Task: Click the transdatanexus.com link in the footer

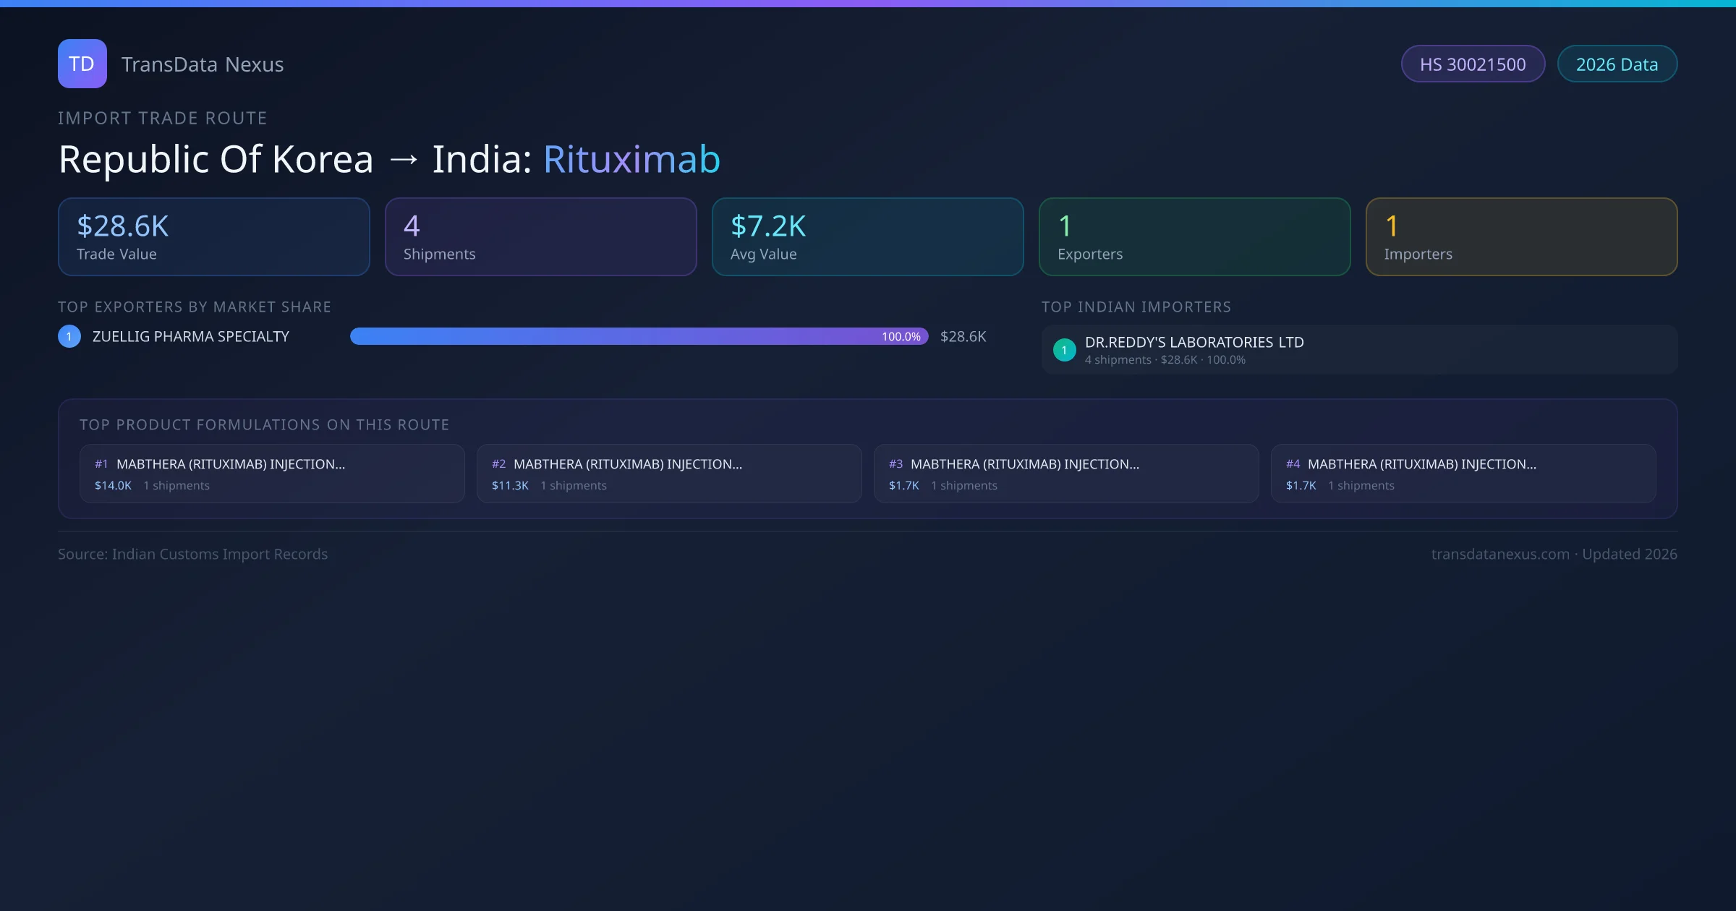Action: pos(1500,554)
